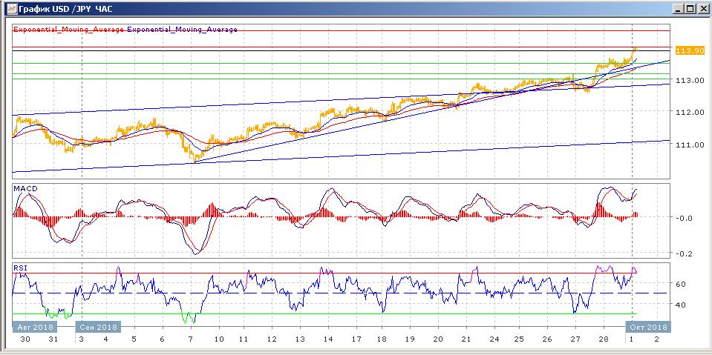
Task: Click the window title 'График USD /JPY ЧАС'
Action: tap(65, 9)
